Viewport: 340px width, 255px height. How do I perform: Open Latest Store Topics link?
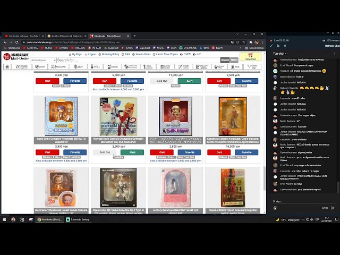click(x=165, y=54)
